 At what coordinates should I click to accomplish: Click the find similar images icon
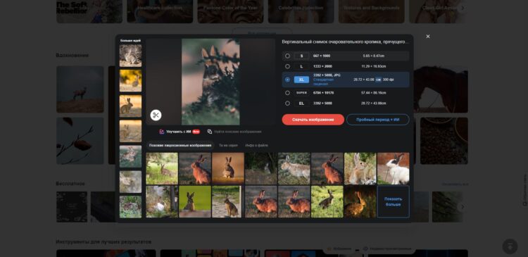(210, 132)
